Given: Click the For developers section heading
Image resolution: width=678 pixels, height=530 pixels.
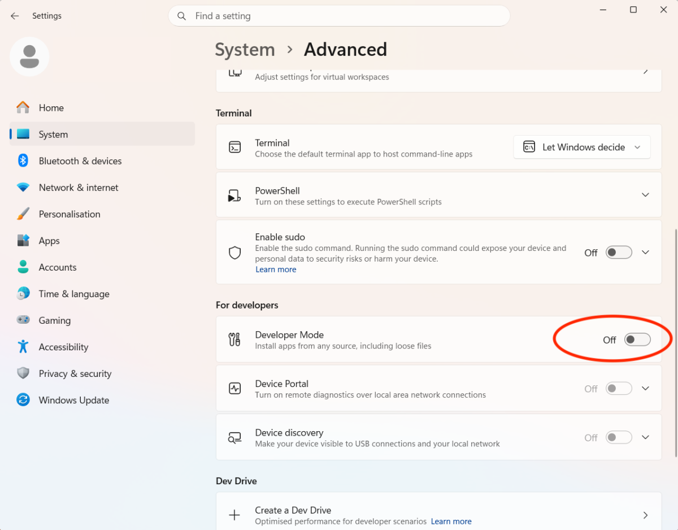Looking at the screenshot, I should 247,305.
